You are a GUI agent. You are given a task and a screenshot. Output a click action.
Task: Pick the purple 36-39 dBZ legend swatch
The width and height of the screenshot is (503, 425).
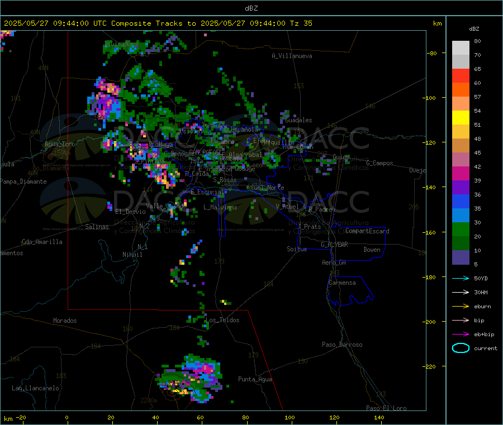click(461, 188)
